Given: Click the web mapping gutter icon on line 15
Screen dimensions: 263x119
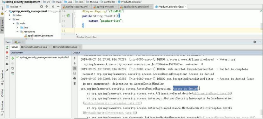Looking at the screenshot, I should pos(68,16).
